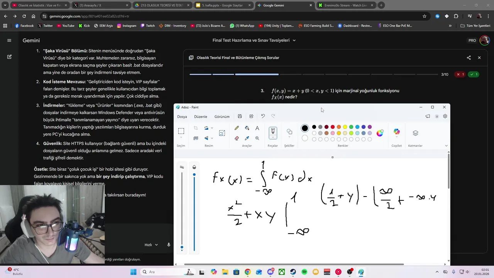Open the Dosya menu in Paint
Image resolution: width=494 pixels, height=278 pixels.
(182, 117)
